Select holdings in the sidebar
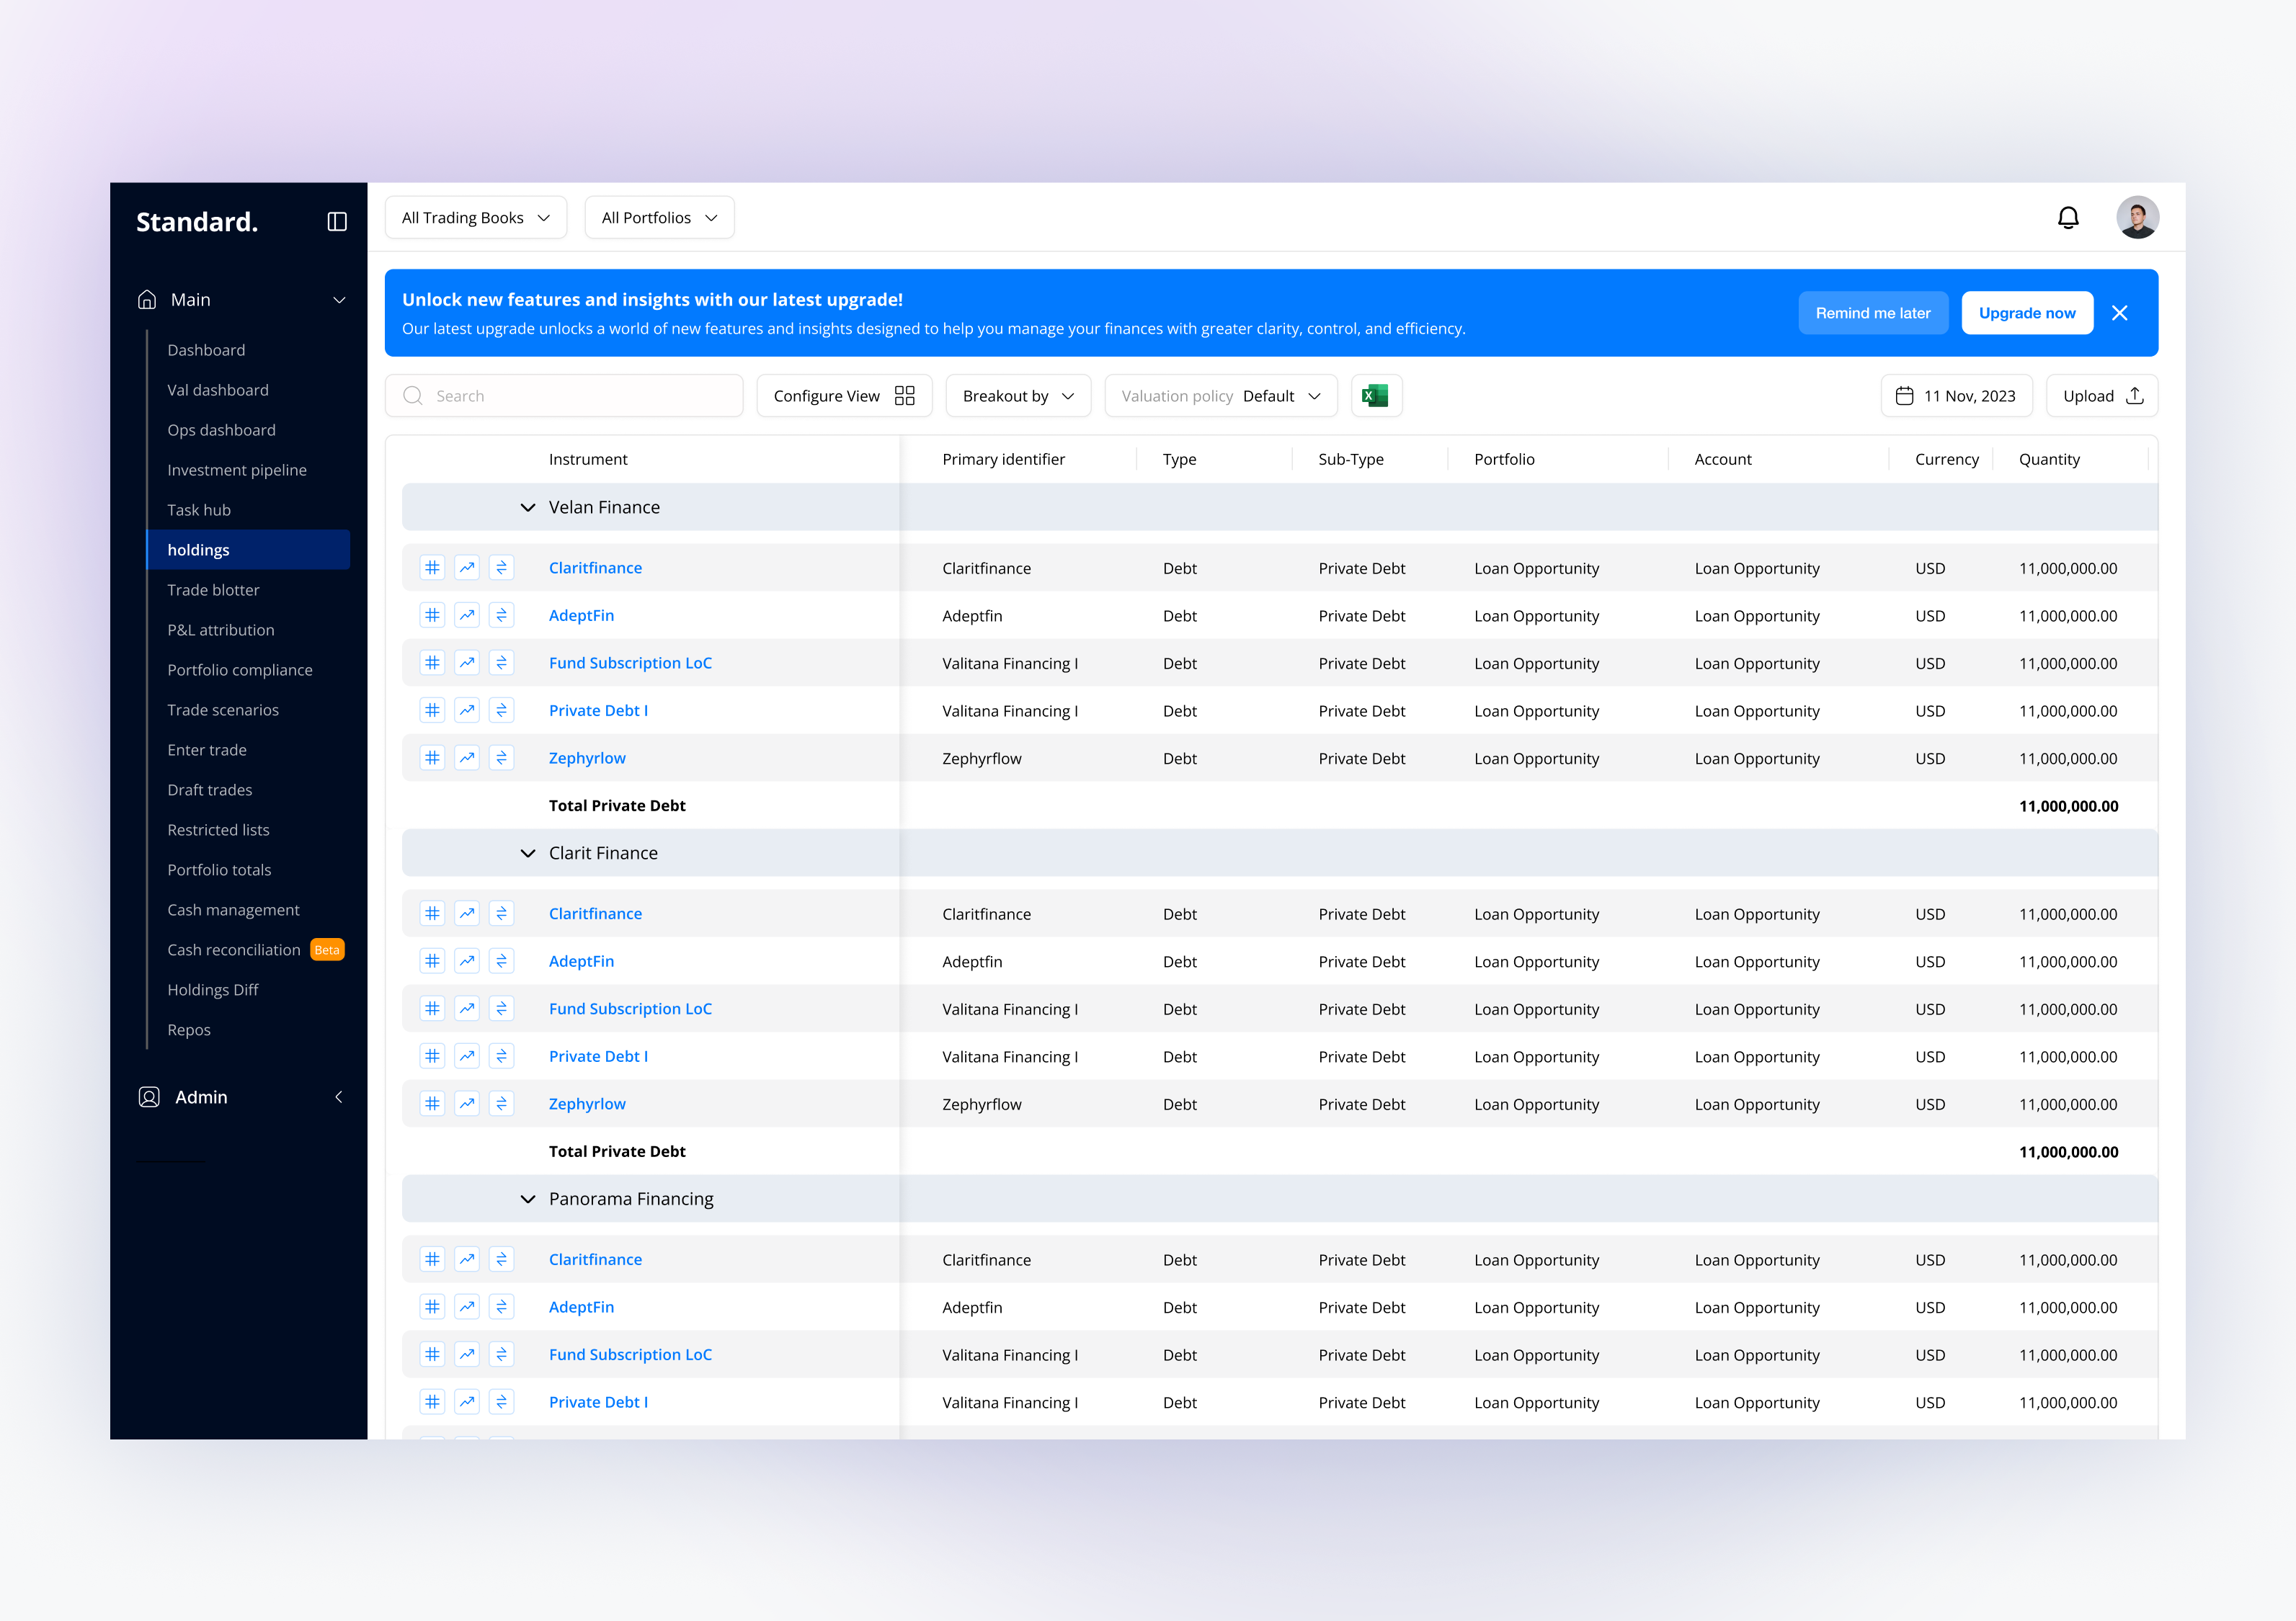This screenshot has height=1621, width=2296. pos(199,549)
